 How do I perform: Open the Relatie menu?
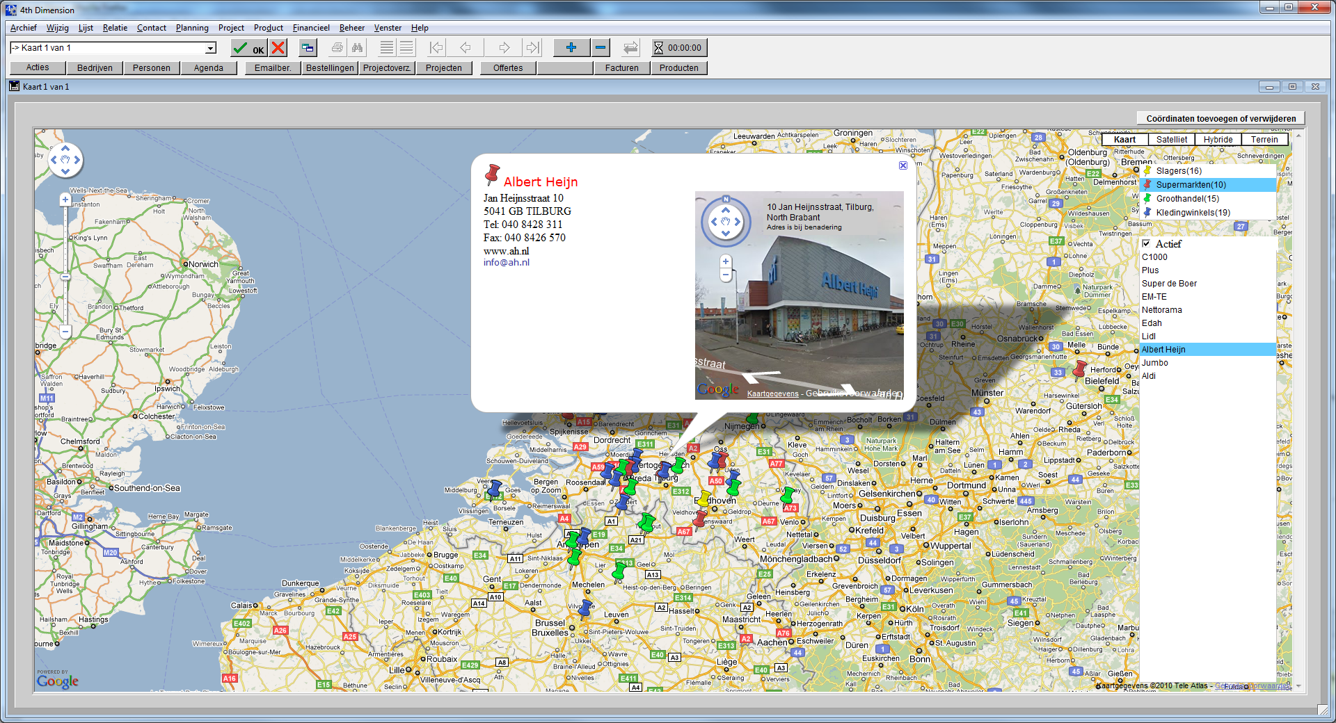(x=115, y=28)
